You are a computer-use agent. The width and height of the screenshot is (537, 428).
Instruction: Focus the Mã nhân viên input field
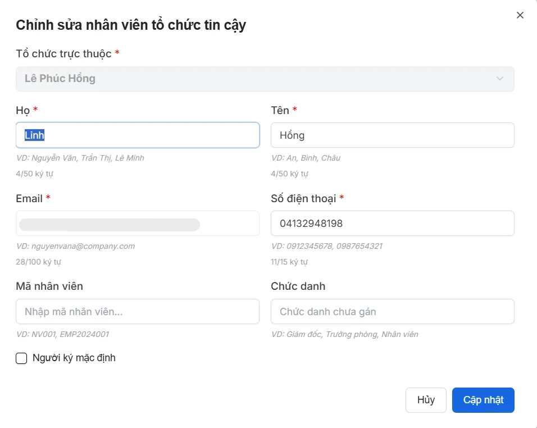click(138, 312)
